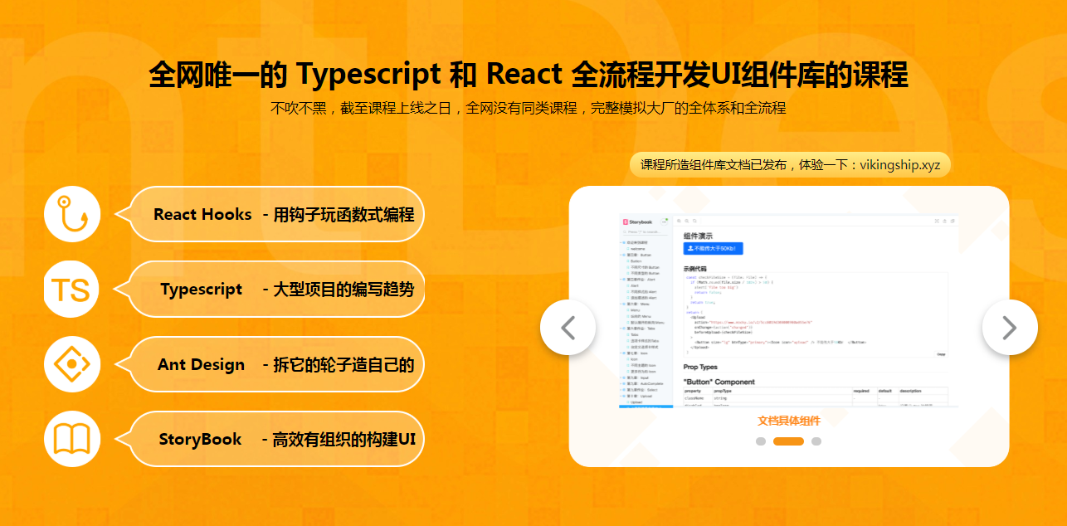Select the welcome story in the sidebar

click(635, 251)
